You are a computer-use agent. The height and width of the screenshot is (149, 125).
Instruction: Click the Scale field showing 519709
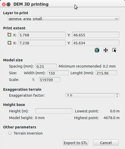pyautogui.click(x=49, y=80)
